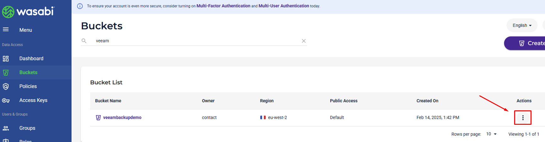Sort by Created On column header

click(x=427, y=101)
